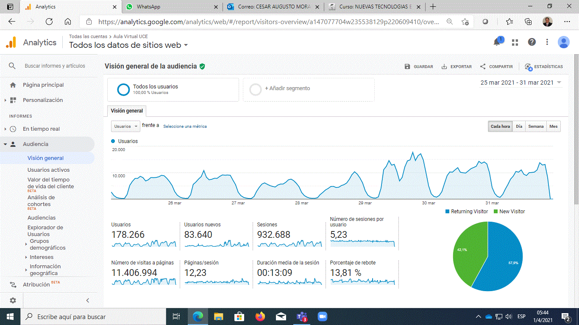
Task: Switch the graph granularity to Día
Action: coord(518,126)
